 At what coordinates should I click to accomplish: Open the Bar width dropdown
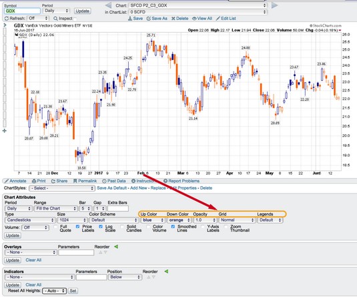coord(85,208)
